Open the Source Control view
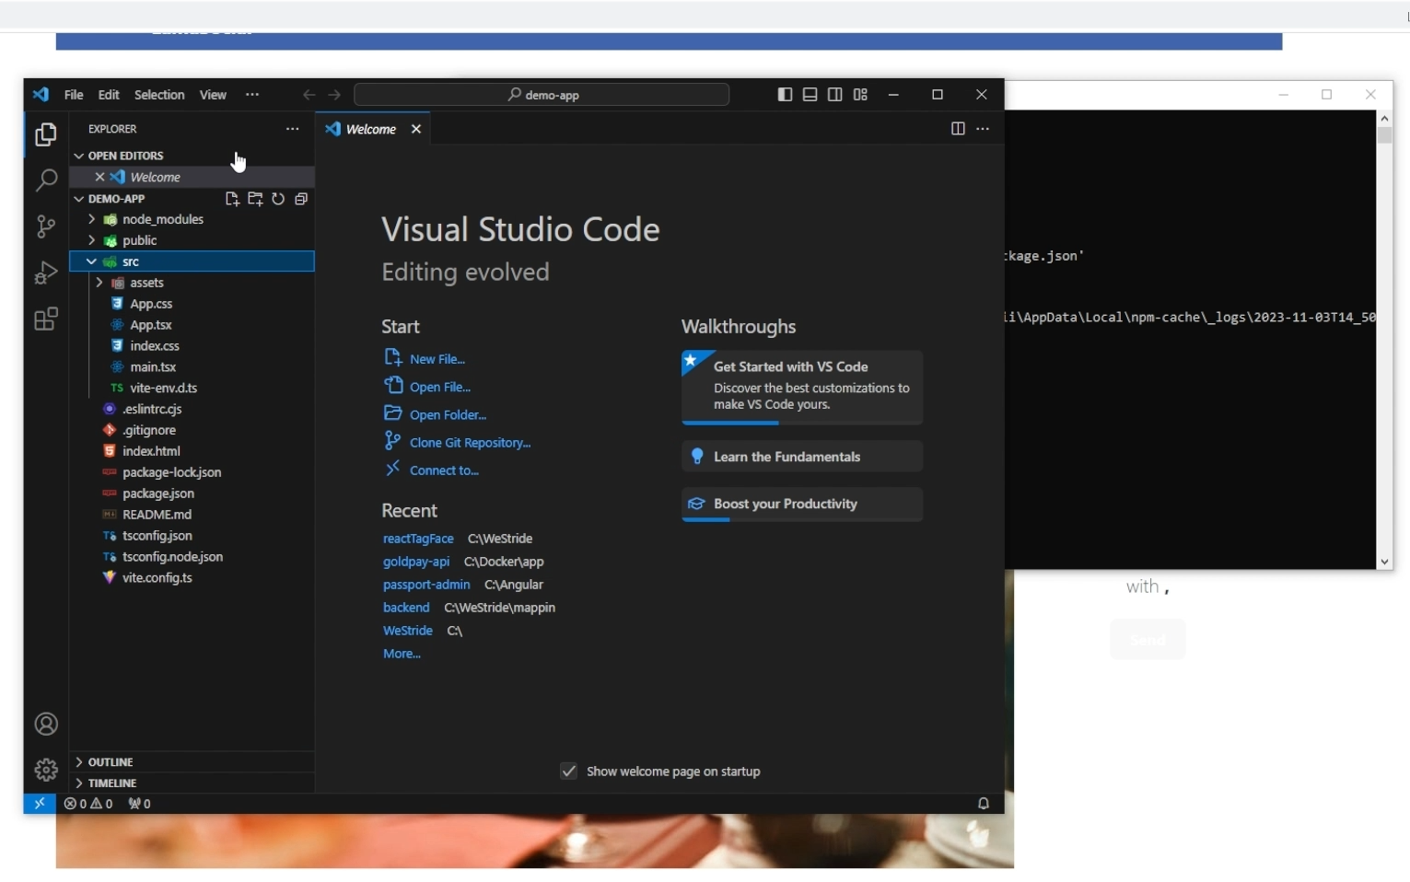Image resolution: width=1410 pixels, height=882 pixels. coord(45,226)
